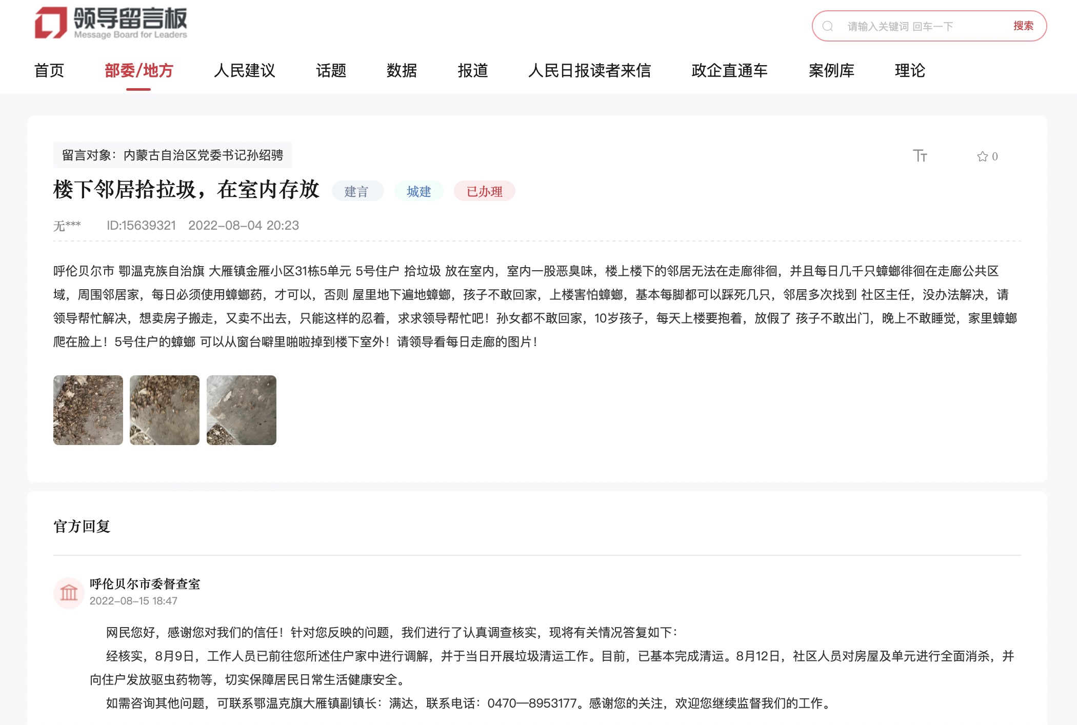Click the 留言对象 内蒙古自治区党委书记 label
1077x725 pixels.
click(x=173, y=155)
